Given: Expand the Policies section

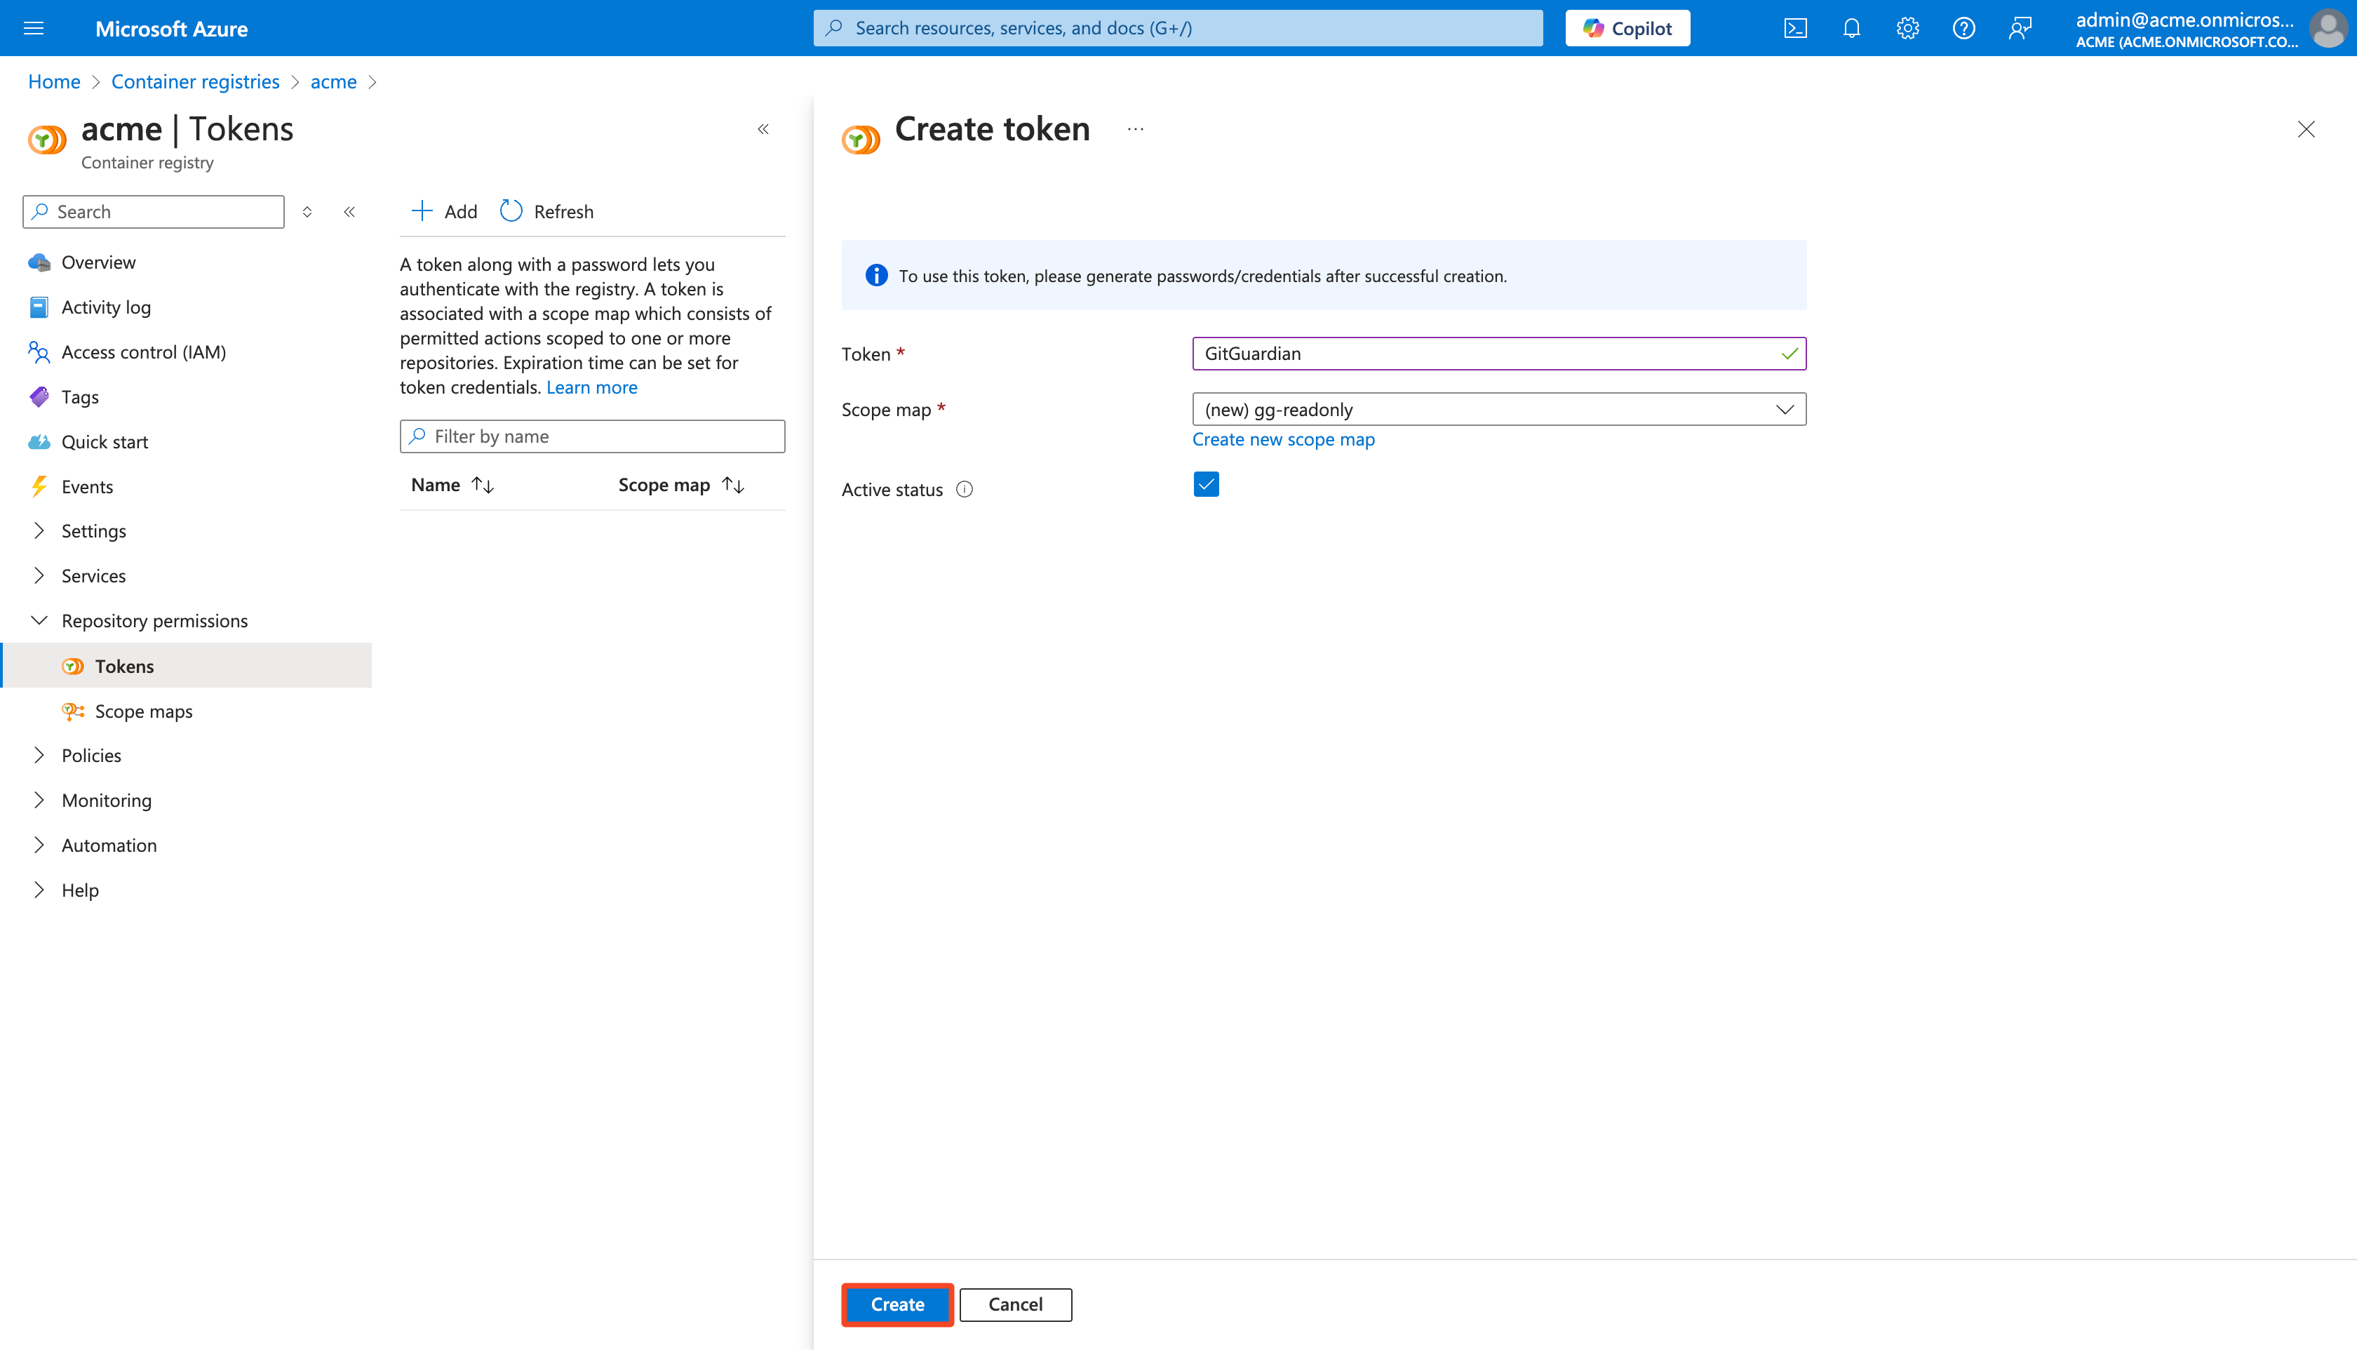Looking at the screenshot, I should pos(39,756).
